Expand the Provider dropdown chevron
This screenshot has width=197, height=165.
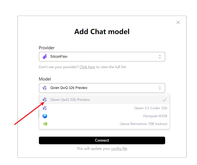point(160,57)
